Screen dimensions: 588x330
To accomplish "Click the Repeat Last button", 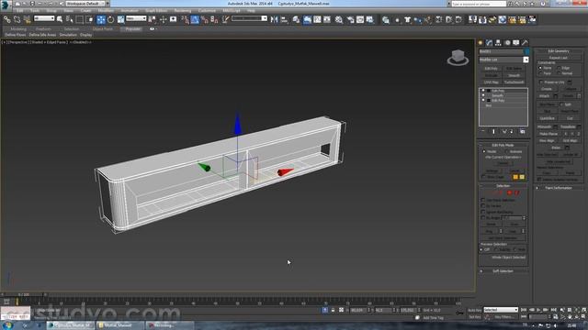I will (558, 58).
